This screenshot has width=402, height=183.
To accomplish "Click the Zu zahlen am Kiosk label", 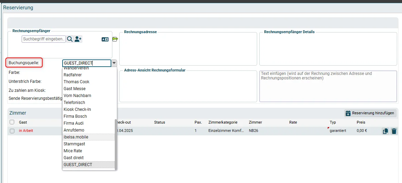I will [27, 90].
